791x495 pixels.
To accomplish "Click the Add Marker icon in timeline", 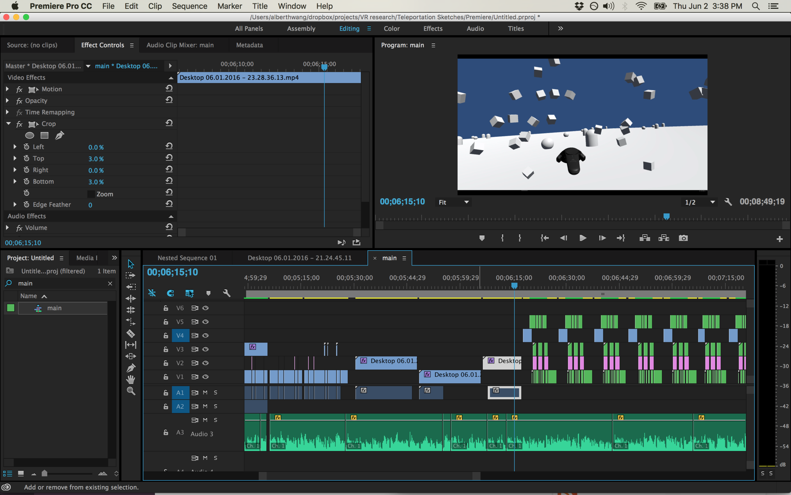I will coord(209,293).
